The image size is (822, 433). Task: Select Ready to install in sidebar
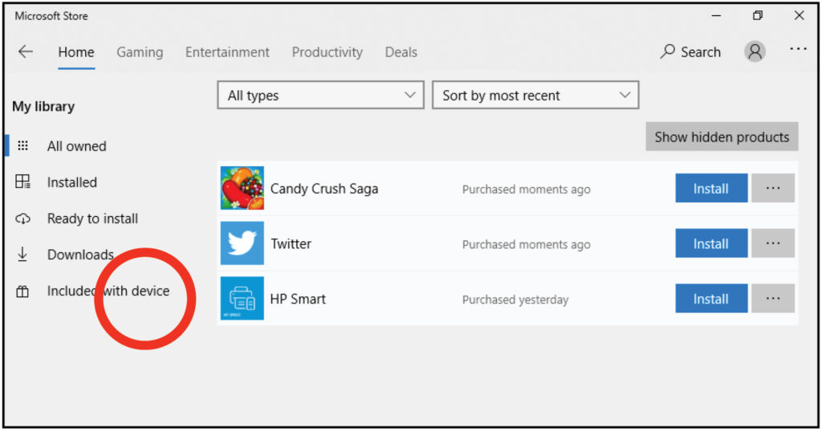(92, 219)
